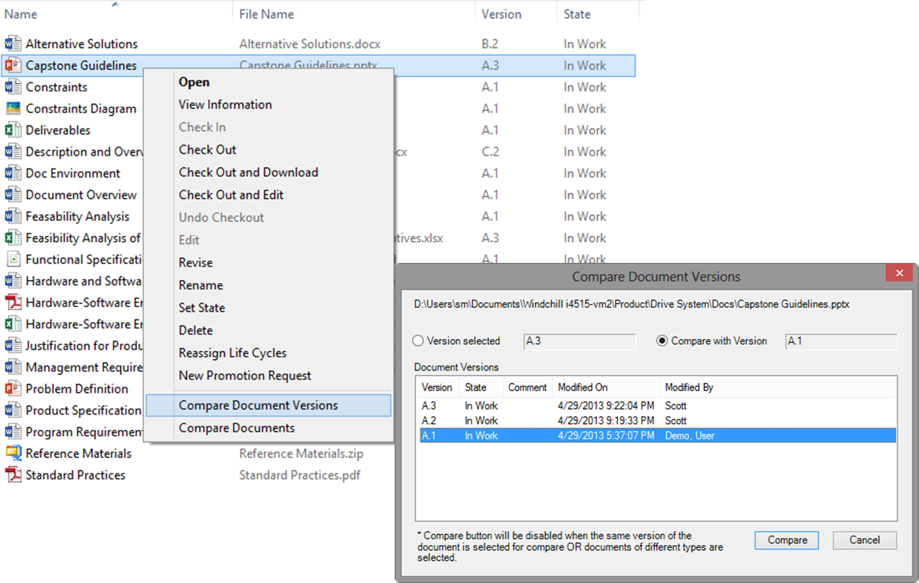Click the A.3 version input field
Viewport: 919px width, 583px height.
[579, 341]
